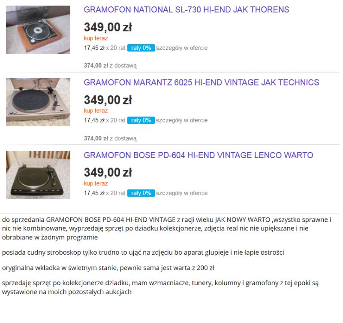The width and height of the screenshot is (343, 323).
Task: Open the Marantz 6025 turntable thumbnail
Action: click(x=38, y=102)
